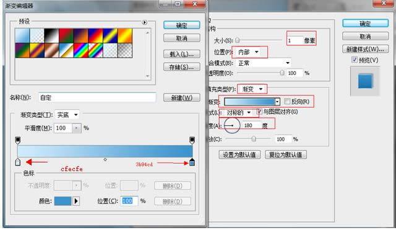Click the preset list scroll-down arrow
Image resolution: width=396 pixels, height=230 pixels.
coord(147,76)
